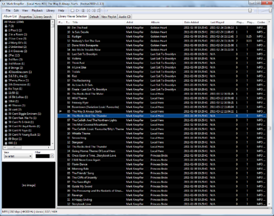
Task: Click the playlist scroll down arrow
Action: pyautogui.click(x=269, y=204)
